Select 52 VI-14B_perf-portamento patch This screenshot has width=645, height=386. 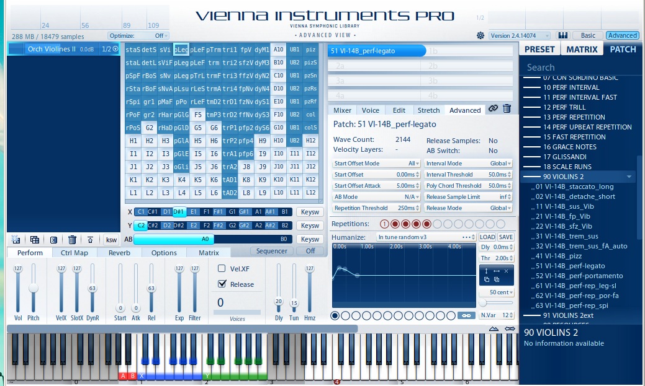[x=579, y=276]
